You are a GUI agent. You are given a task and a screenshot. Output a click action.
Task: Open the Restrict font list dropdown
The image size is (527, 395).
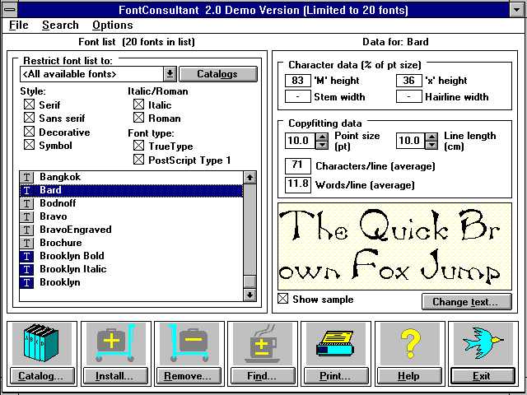[x=170, y=74]
